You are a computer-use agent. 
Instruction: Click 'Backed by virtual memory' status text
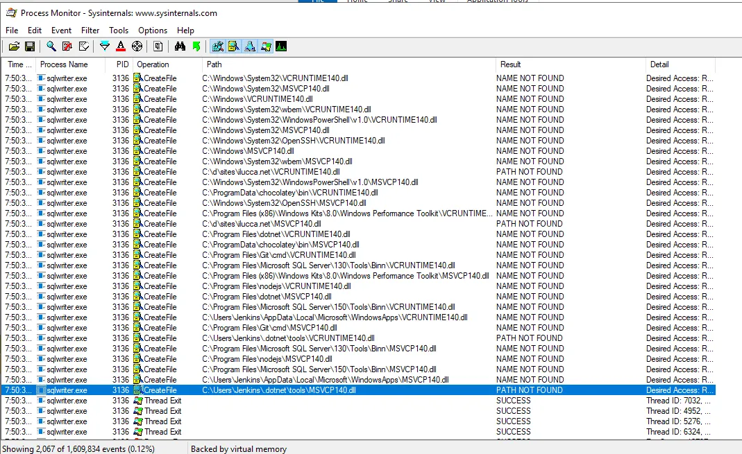point(239,449)
